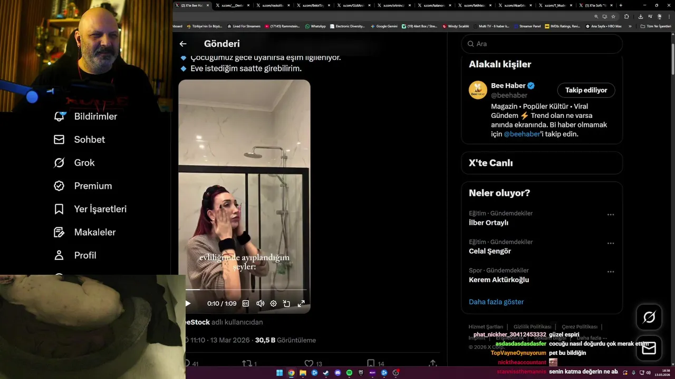Open browser downloads icon
This screenshot has height=379, width=675.
640,16
